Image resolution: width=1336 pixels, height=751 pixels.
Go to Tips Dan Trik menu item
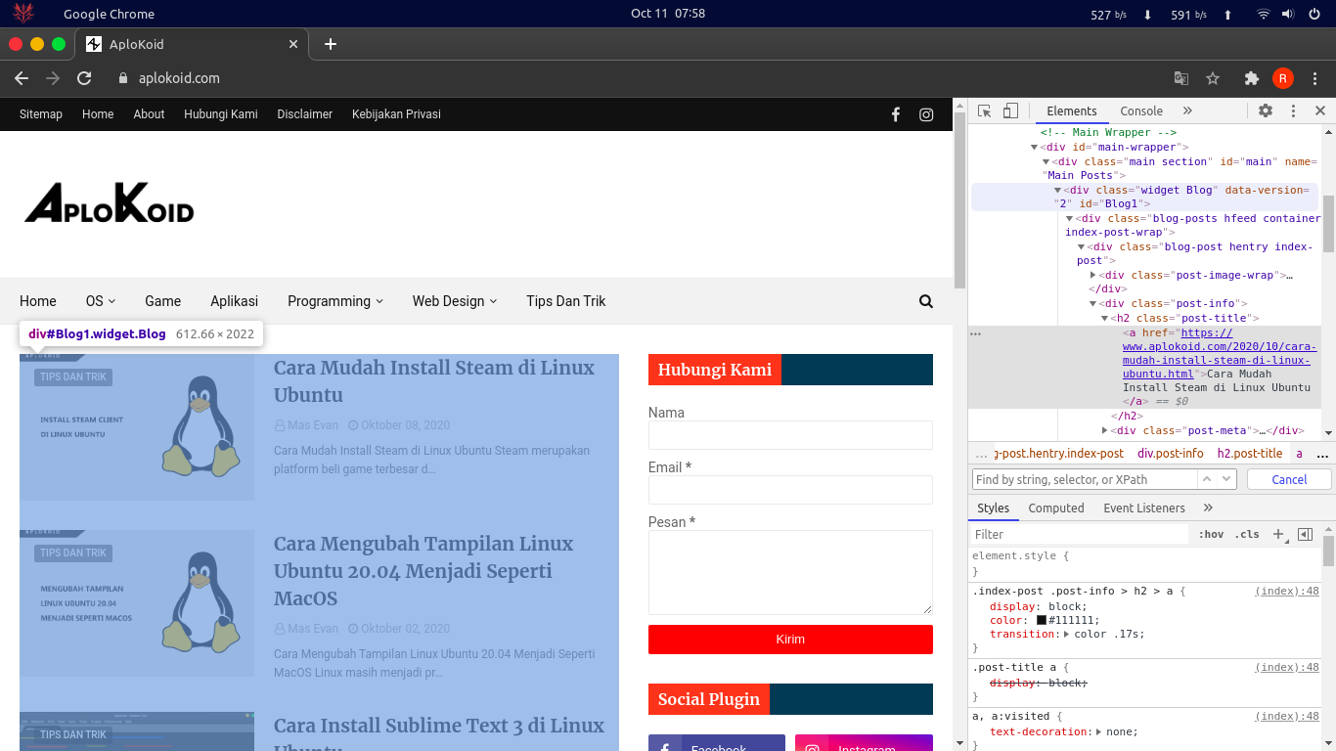click(x=565, y=301)
